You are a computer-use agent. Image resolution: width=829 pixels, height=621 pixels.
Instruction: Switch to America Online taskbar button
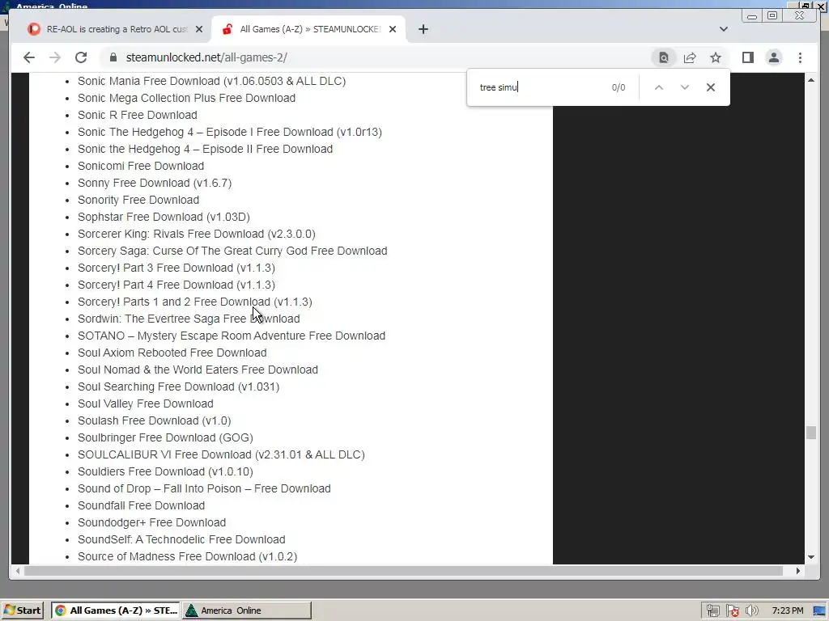tap(247, 610)
